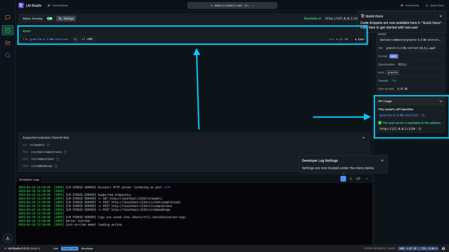Switch to Power User mode

pos(70,248)
